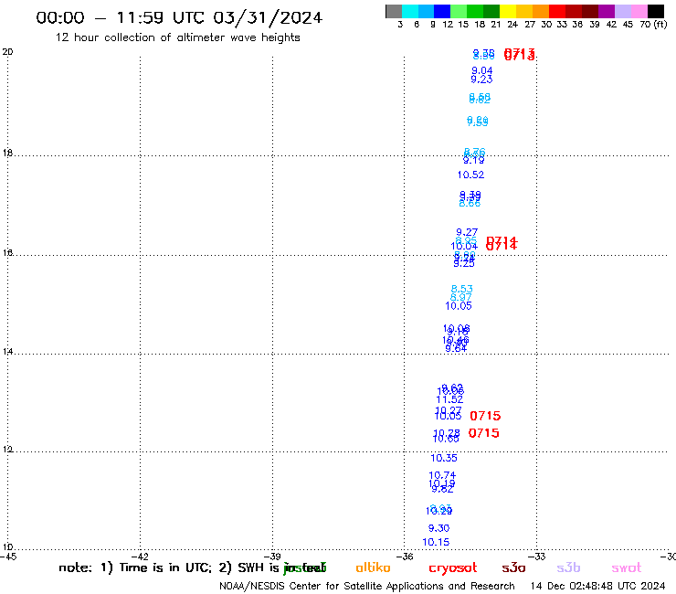Click the longitude axis label -36

[405, 557]
